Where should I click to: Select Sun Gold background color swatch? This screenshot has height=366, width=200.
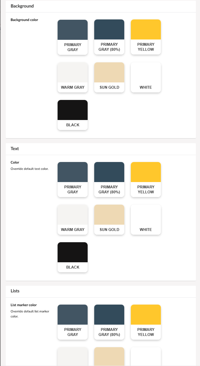click(109, 77)
